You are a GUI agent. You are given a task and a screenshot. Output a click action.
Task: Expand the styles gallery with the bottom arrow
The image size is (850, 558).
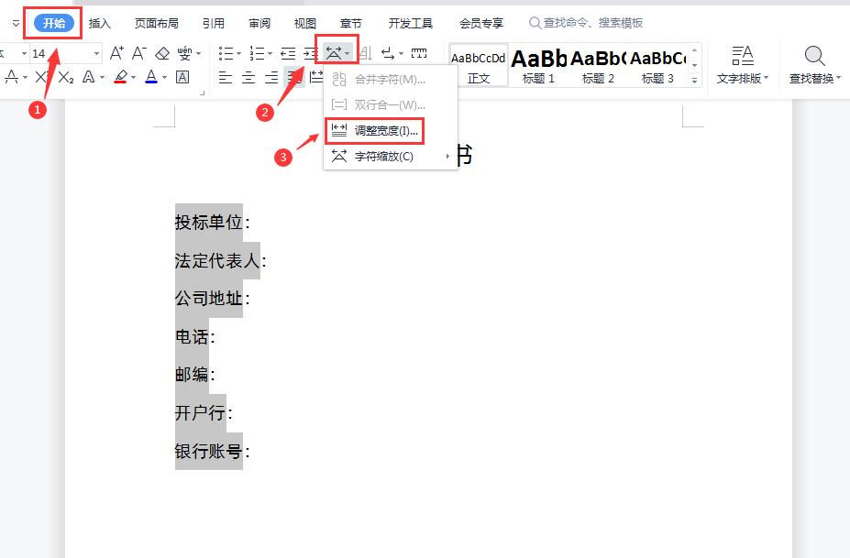[694, 81]
